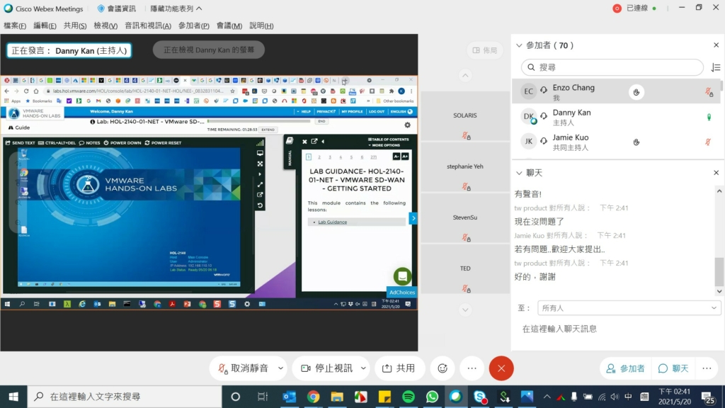This screenshot has height=408, width=725.
Task: Open Sticky Notes from the taskbar
Action: pyautogui.click(x=384, y=397)
